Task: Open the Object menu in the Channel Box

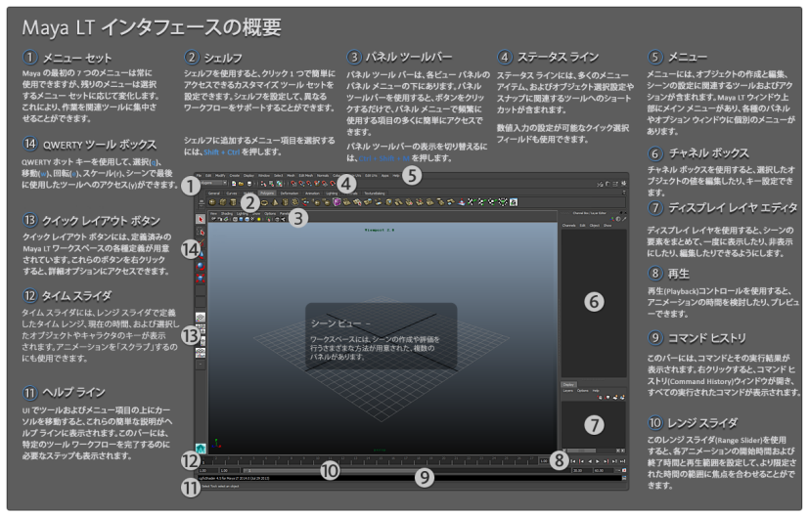Action: (x=595, y=226)
